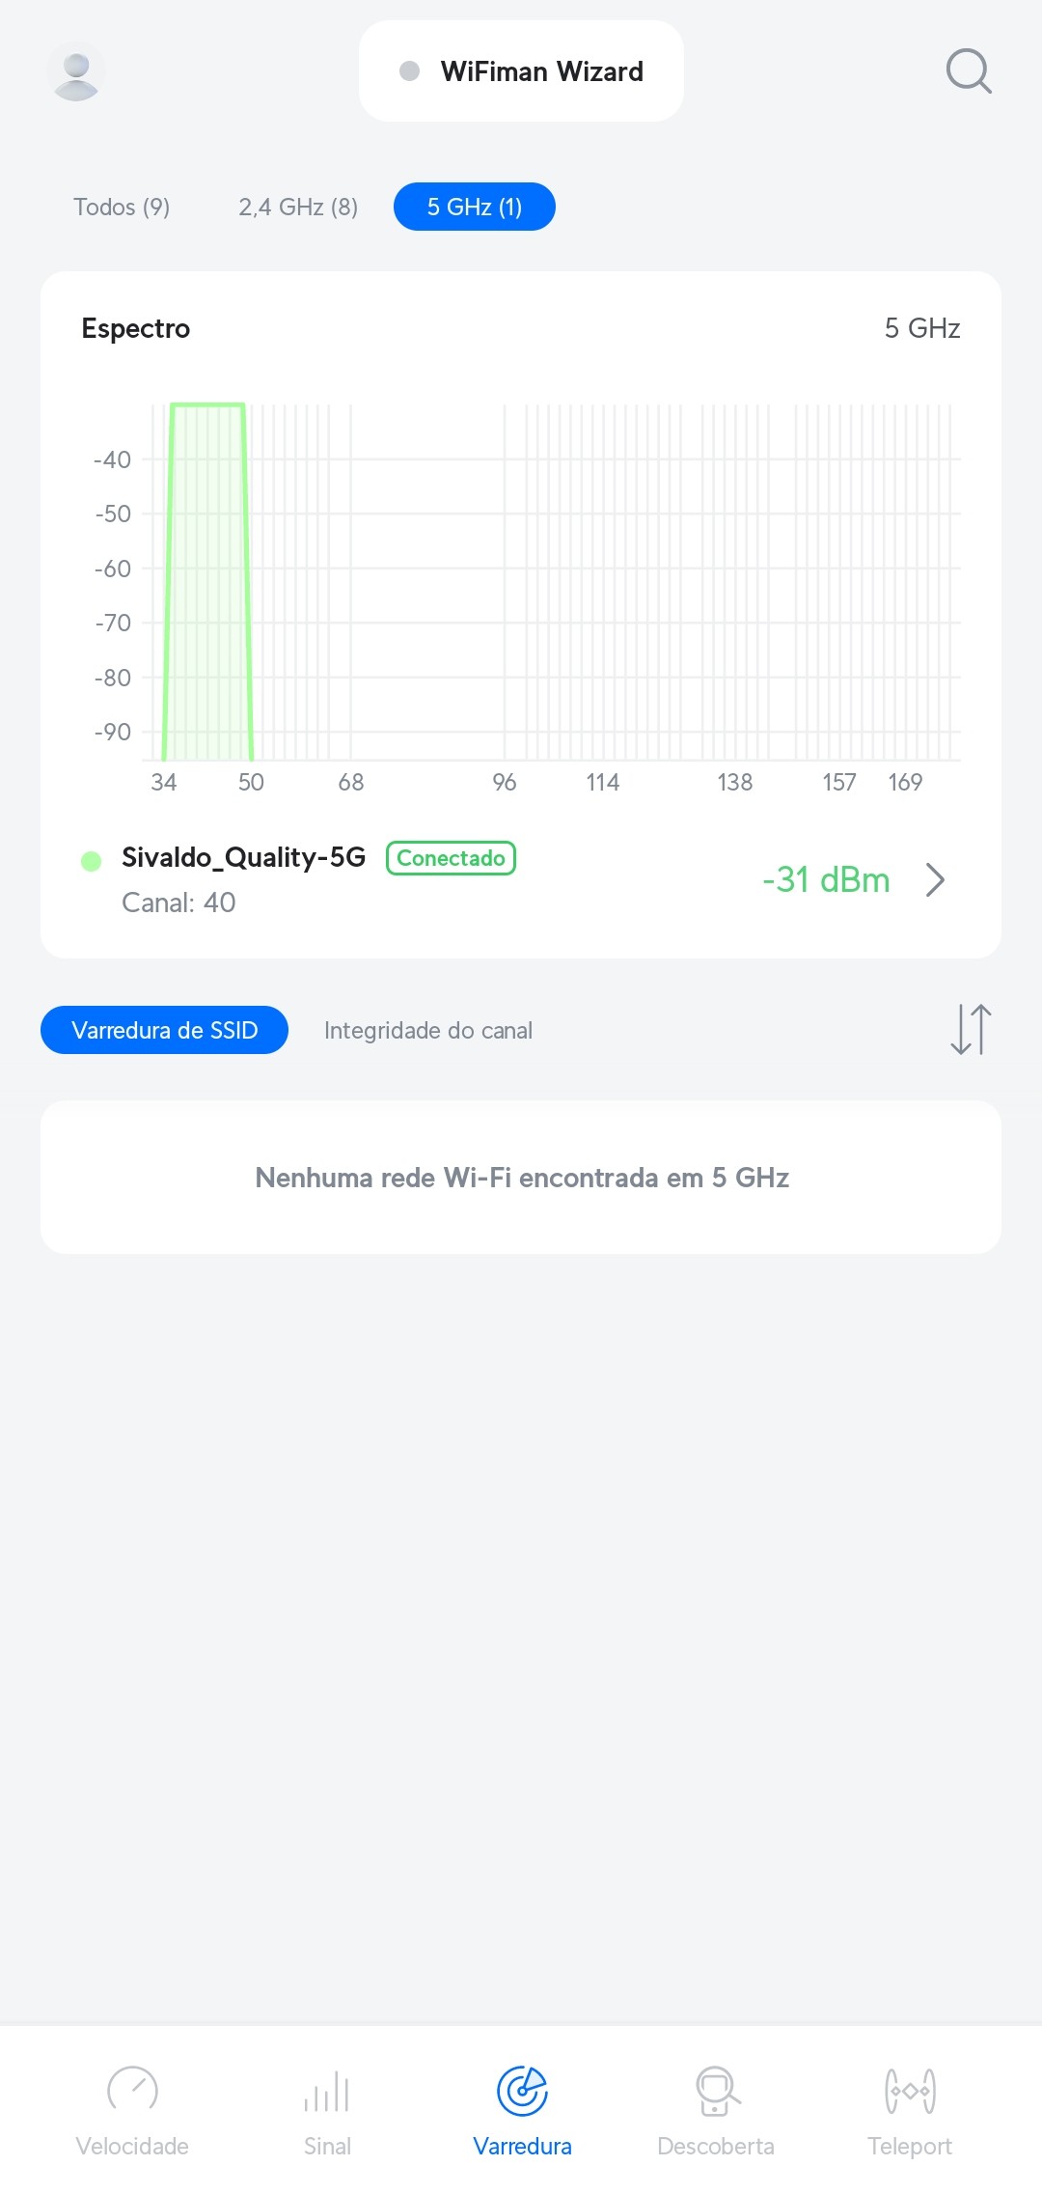The height and width of the screenshot is (2194, 1042).
Task: Tap the Varredura radar icon
Action: pyautogui.click(x=522, y=2091)
